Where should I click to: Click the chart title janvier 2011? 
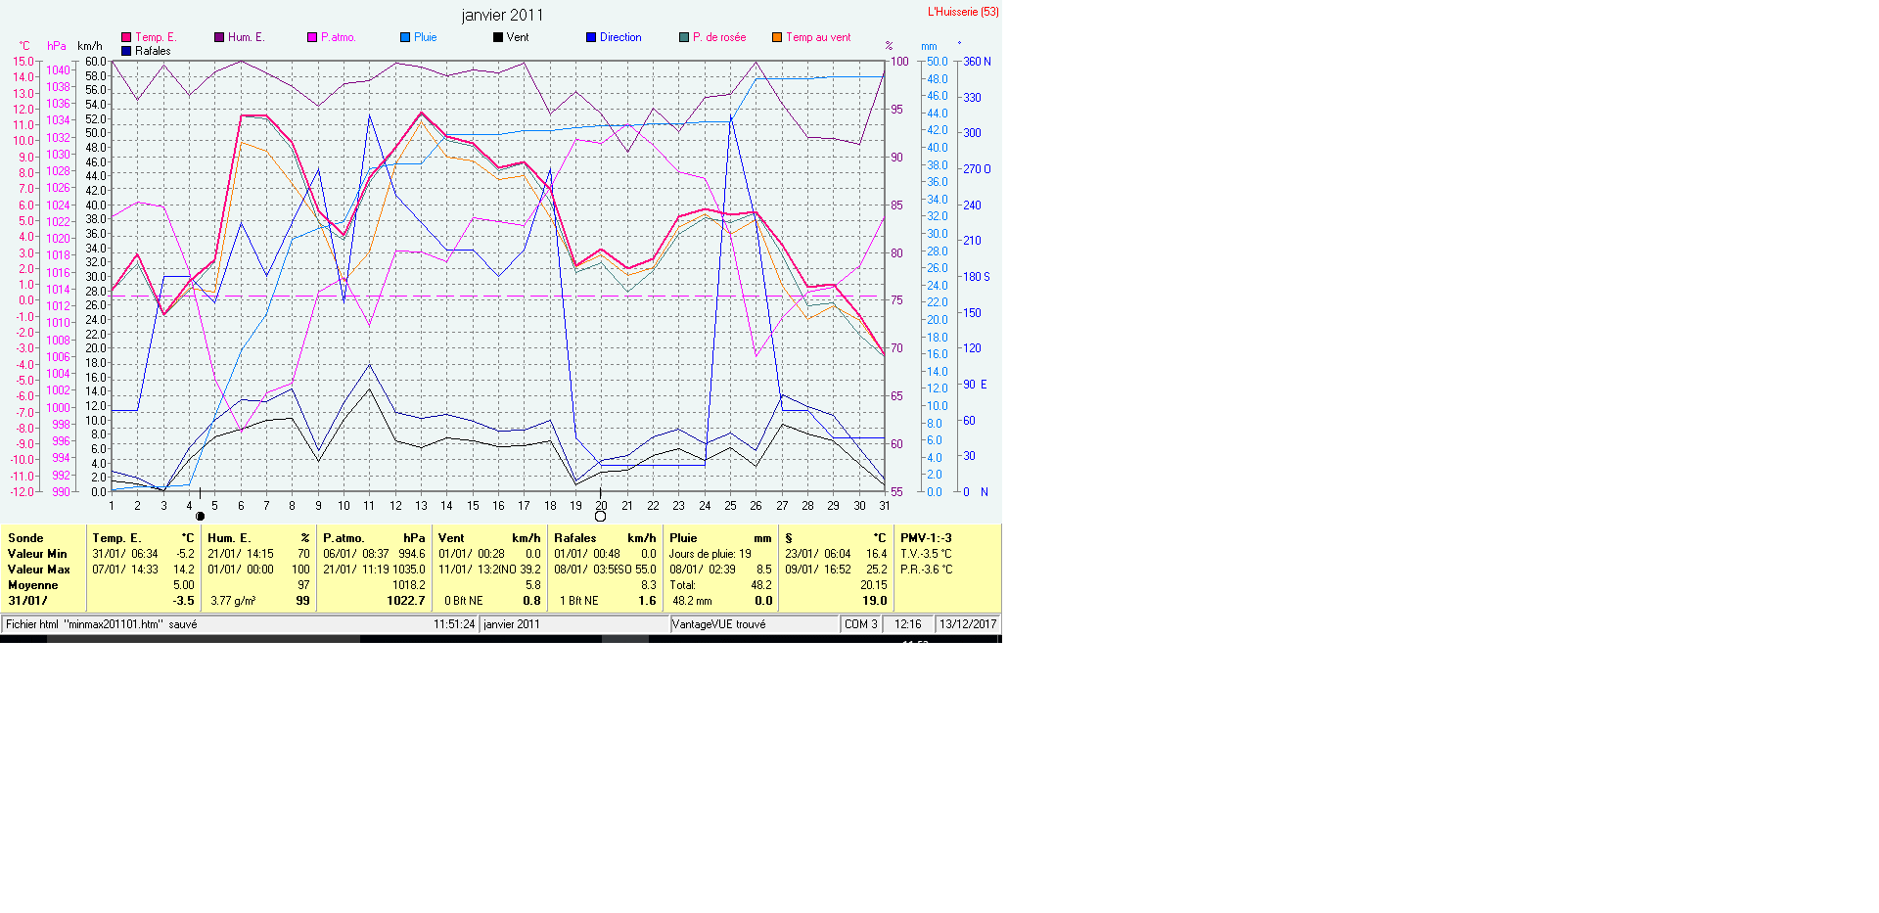coord(502,15)
